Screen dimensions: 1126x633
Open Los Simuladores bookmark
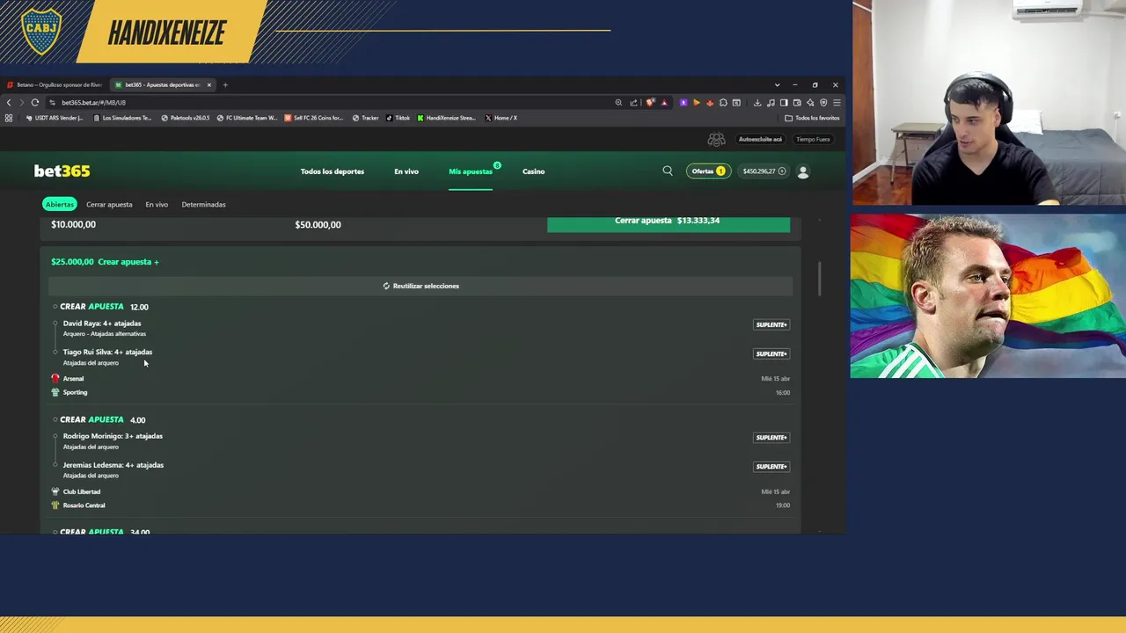122,118
